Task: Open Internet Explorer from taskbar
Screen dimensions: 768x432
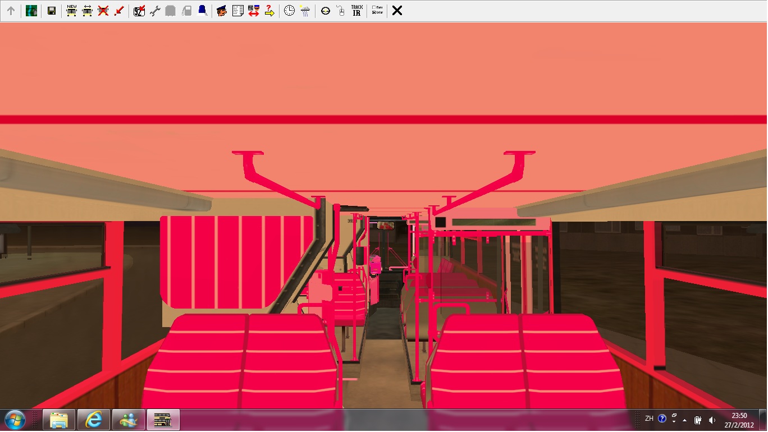Action: coord(93,420)
